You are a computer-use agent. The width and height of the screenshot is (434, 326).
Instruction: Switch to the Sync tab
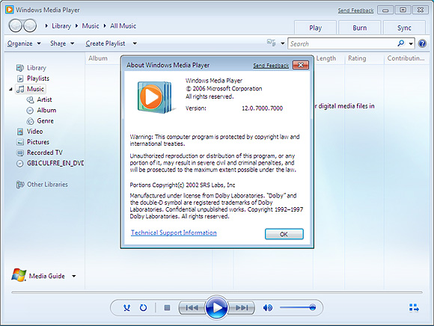(x=404, y=28)
